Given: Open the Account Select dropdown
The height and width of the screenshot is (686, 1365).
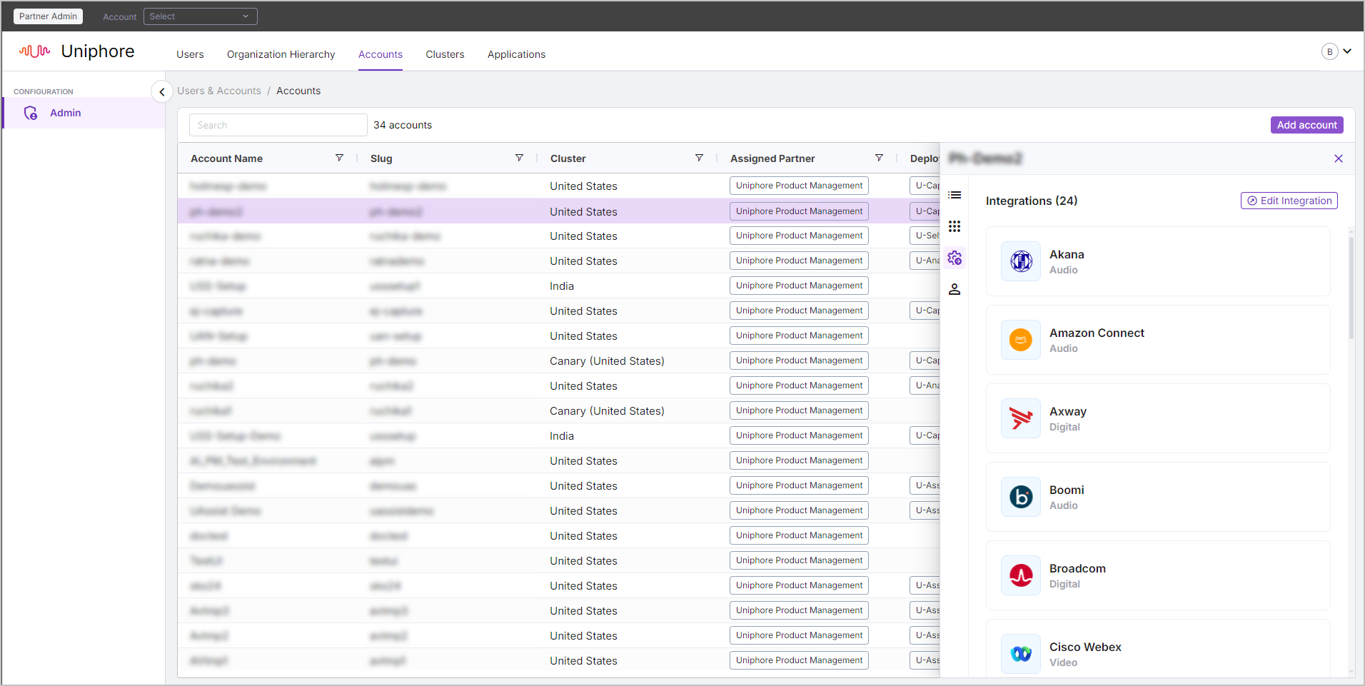Looking at the screenshot, I should [x=200, y=16].
